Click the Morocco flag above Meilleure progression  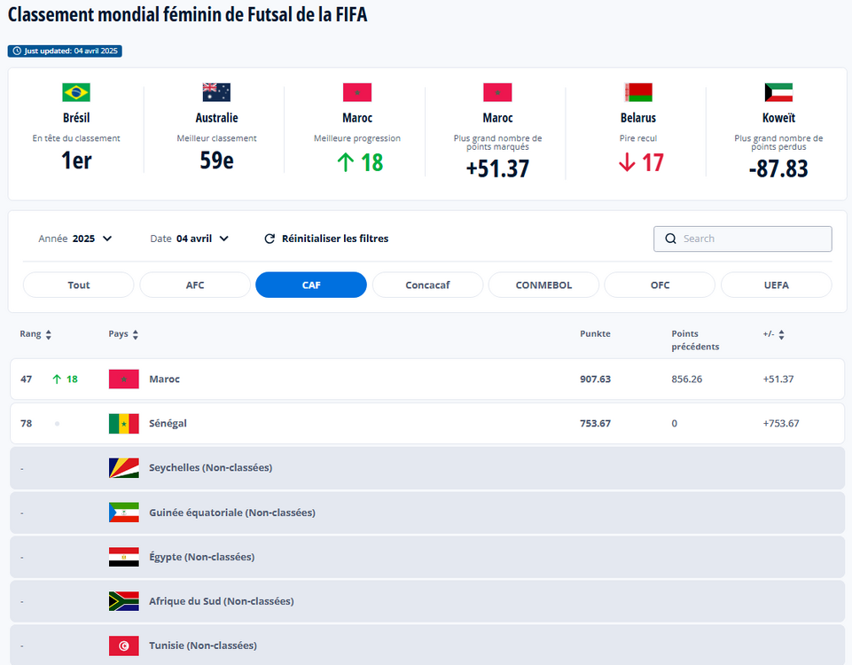(x=357, y=92)
